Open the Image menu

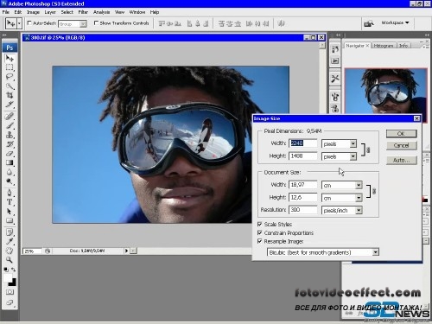click(x=33, y=12)
